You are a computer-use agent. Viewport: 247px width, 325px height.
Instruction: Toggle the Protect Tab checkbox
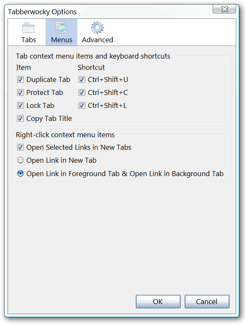[20, 92]
